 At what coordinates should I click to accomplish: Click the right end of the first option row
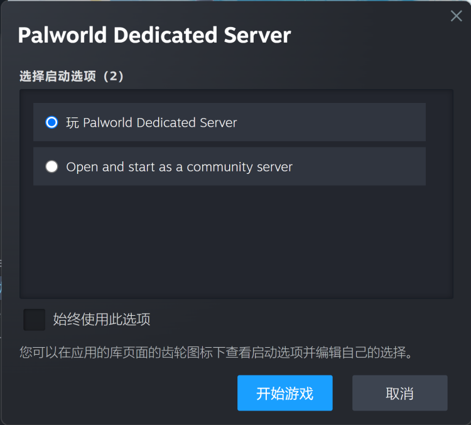pos(406,122)
